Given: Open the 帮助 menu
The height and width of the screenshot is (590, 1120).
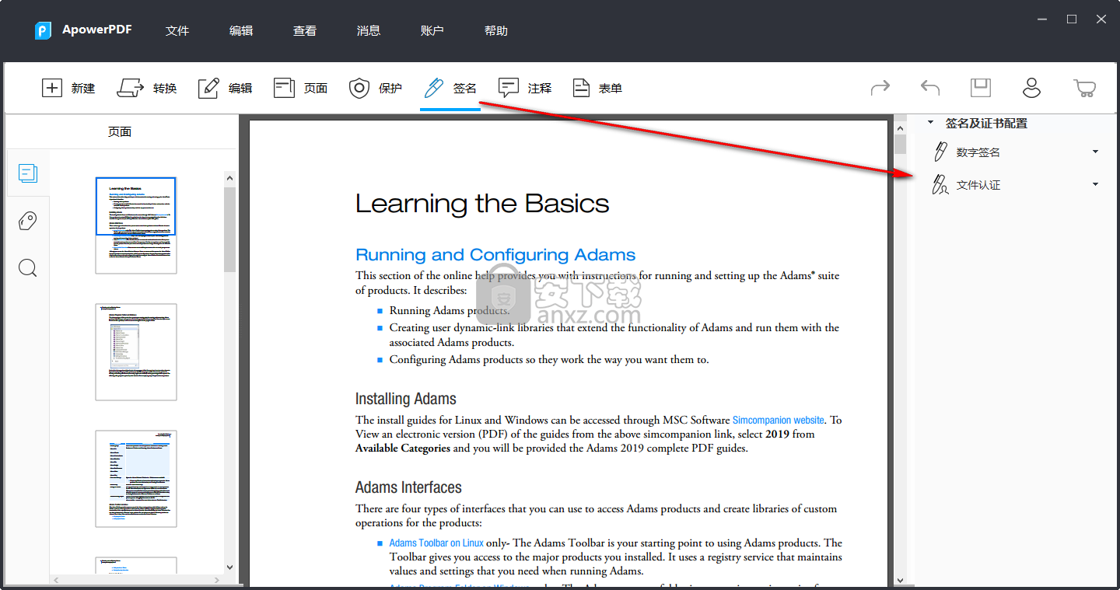Looking at the screenshot, I should 496,30.
